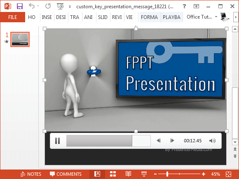Zoom out with the minus button
Screen dimensions: 239x179
pyautogui.click(x=155, y=174)
